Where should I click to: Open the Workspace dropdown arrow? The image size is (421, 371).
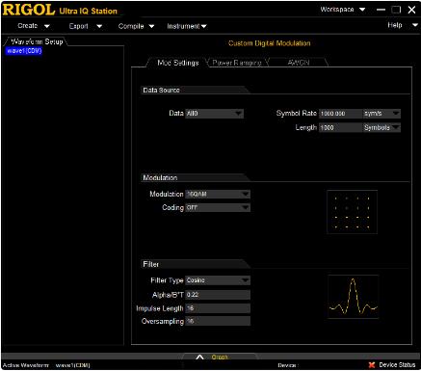coord(362,10)
